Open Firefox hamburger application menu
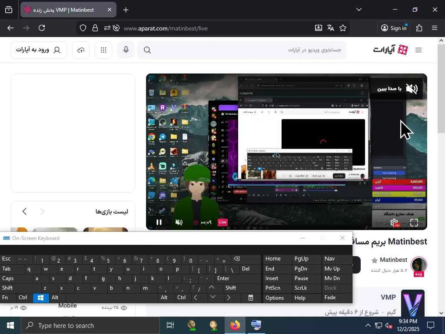 click(435, 28)
